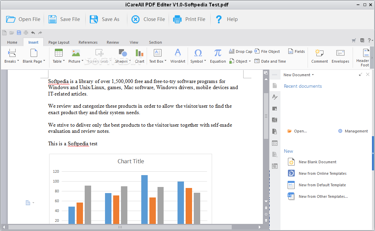The width and height of the screenshot is (375, 231).
Task: Select New from Default Template
Action: tap(317, 185)
